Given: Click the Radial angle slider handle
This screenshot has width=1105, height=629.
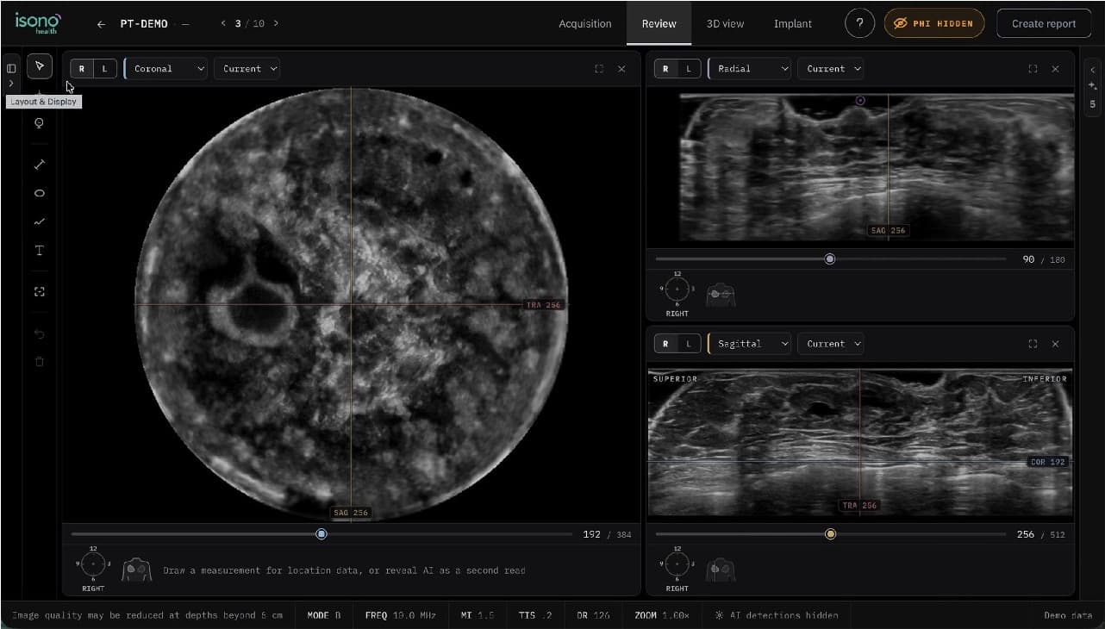Looking at the screenshot, I should (830, 258).
